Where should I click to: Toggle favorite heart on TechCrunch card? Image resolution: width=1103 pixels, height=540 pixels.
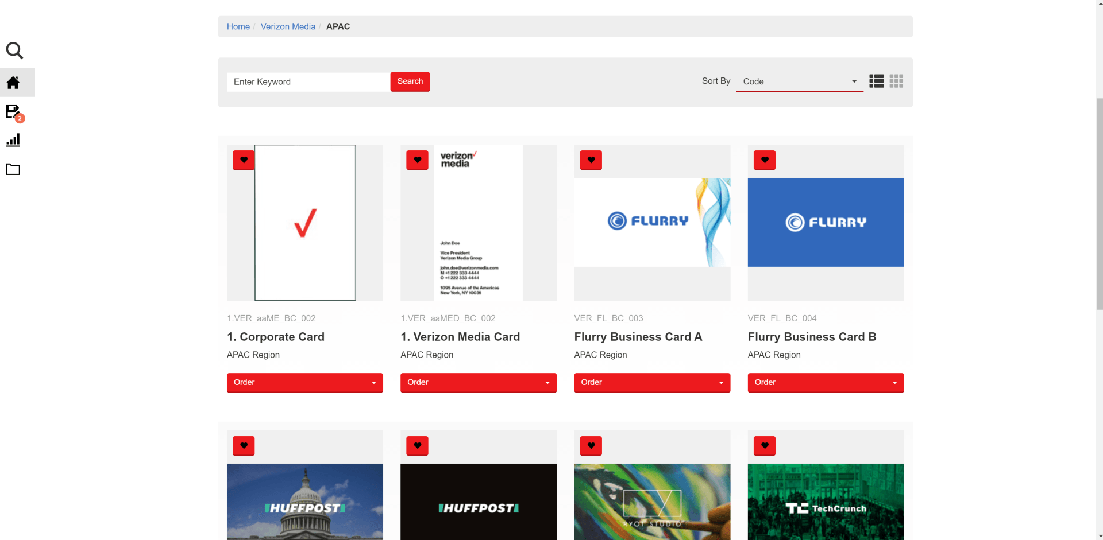(x=764, y=445)
